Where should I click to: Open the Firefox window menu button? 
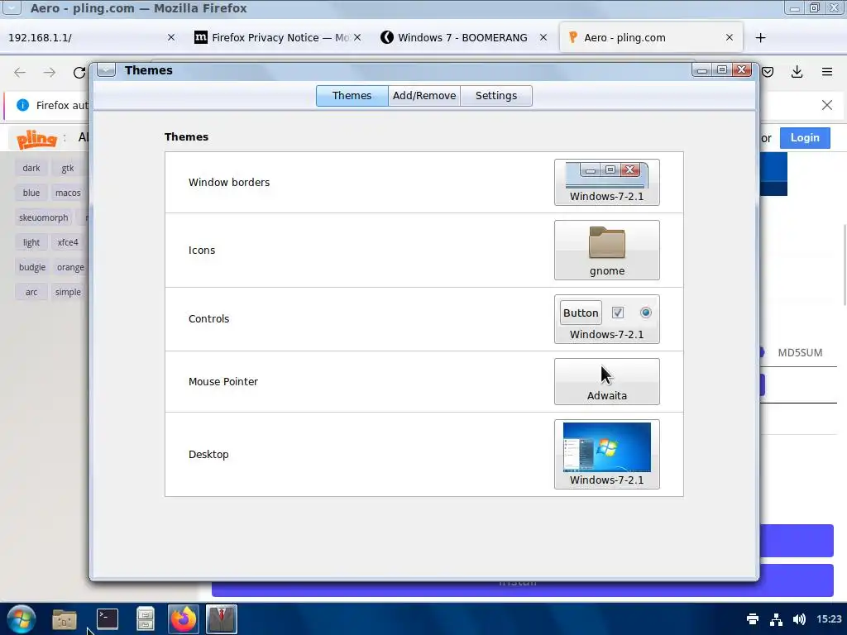coord(12,8)
